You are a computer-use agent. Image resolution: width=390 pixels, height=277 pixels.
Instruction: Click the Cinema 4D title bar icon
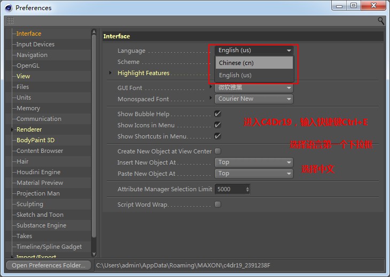(x=8, y=7)
